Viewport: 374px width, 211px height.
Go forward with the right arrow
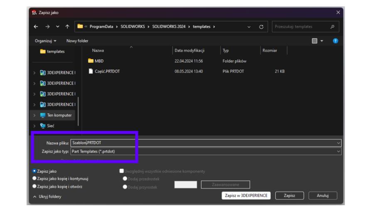[x=47, y=27]
